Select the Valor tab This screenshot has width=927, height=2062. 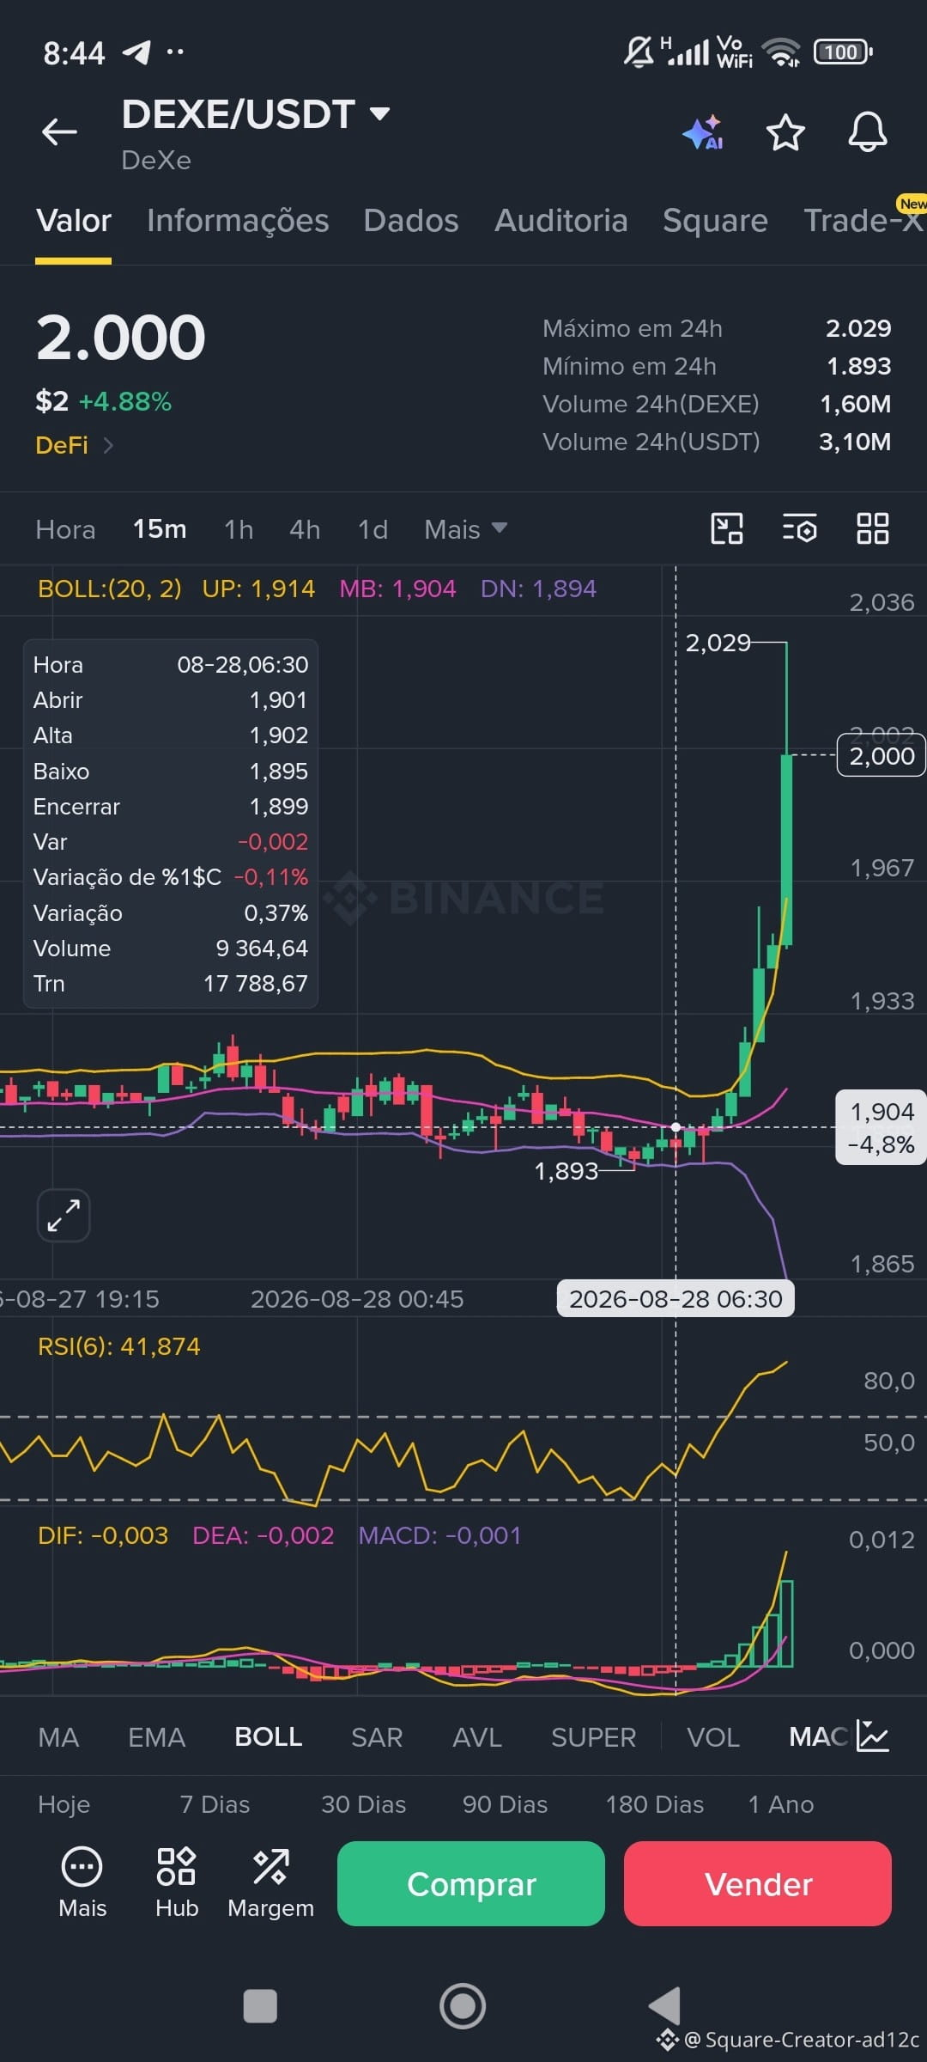[74, 221]
